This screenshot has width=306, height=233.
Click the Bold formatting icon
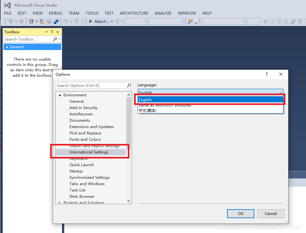click(266, 22)
